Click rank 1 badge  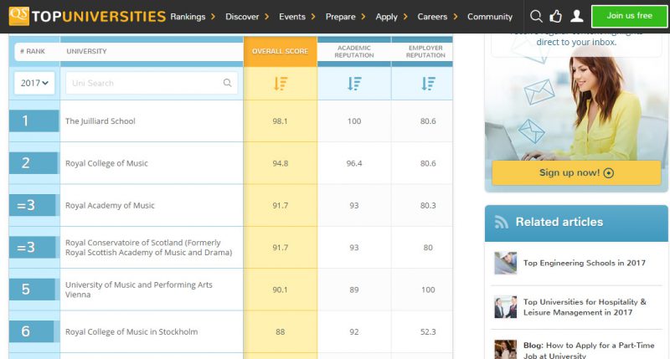[33, 121]
